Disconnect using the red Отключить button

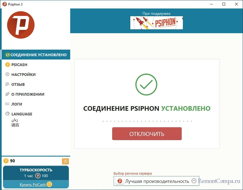[147, 134]
